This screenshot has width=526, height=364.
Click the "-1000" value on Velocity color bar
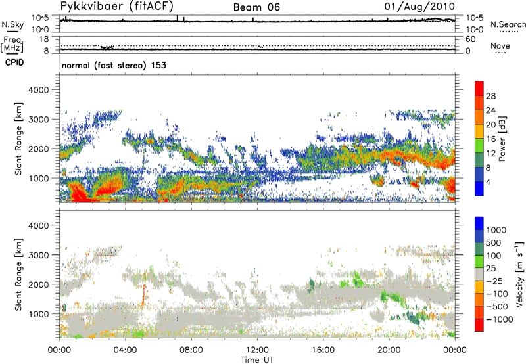[500, 319]
